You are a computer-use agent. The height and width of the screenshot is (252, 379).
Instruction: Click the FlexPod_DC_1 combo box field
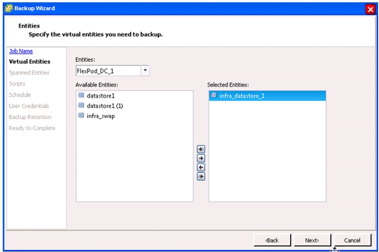(108, 71)
